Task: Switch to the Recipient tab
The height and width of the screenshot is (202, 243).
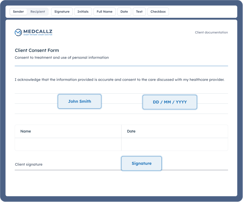Action: point(38,12)
